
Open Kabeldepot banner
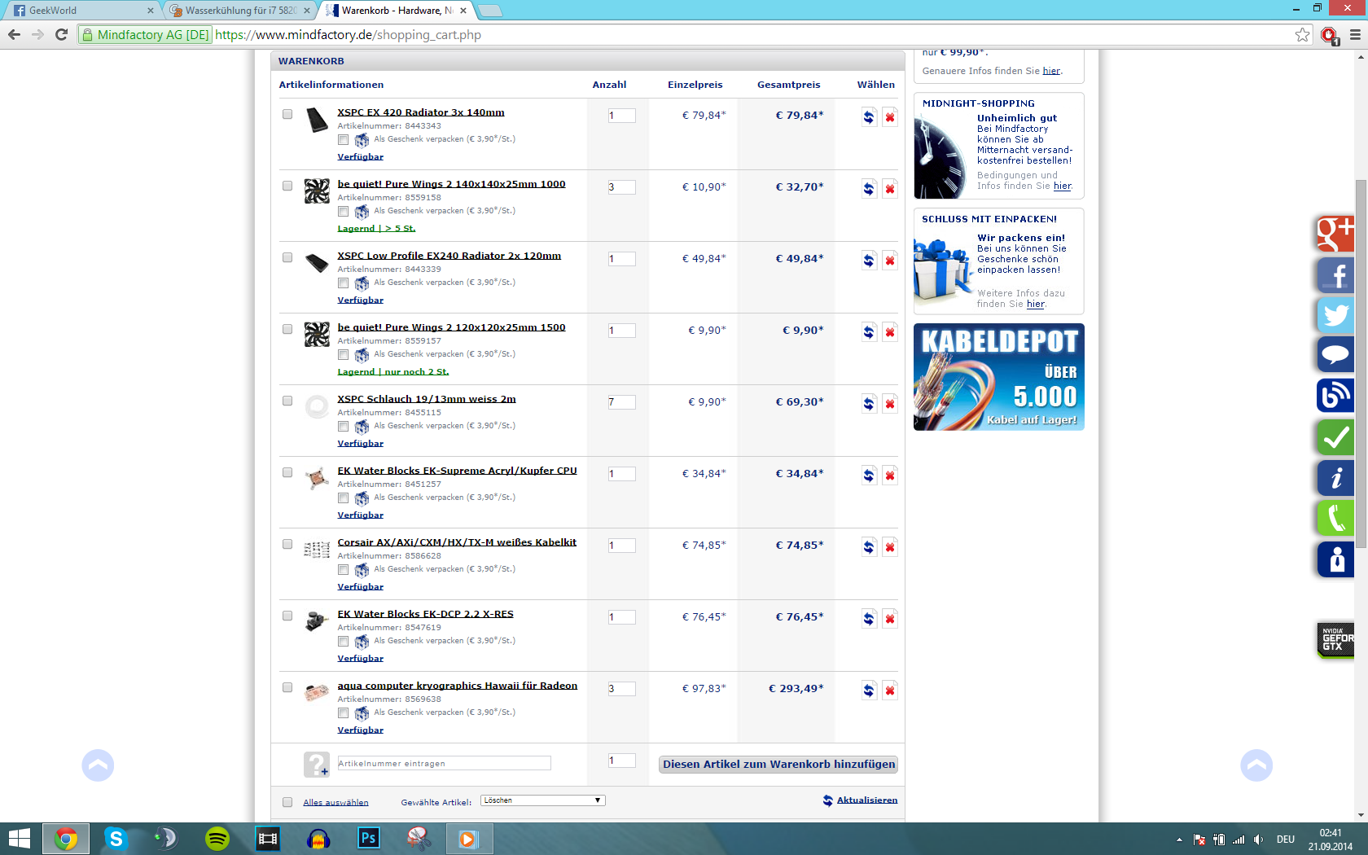tap(999, 377)
